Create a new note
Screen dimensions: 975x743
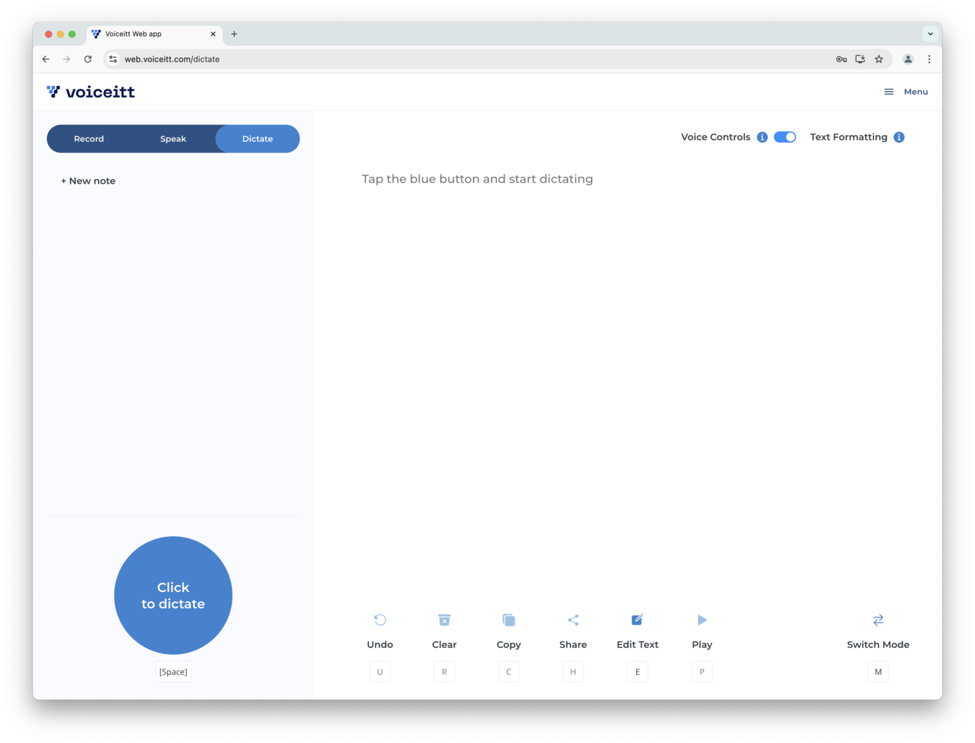coord(88,181)
